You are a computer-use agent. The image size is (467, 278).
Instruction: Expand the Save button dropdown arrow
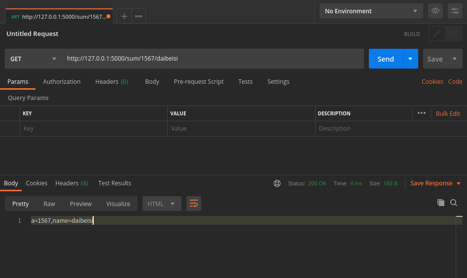(x=455, y=59)
